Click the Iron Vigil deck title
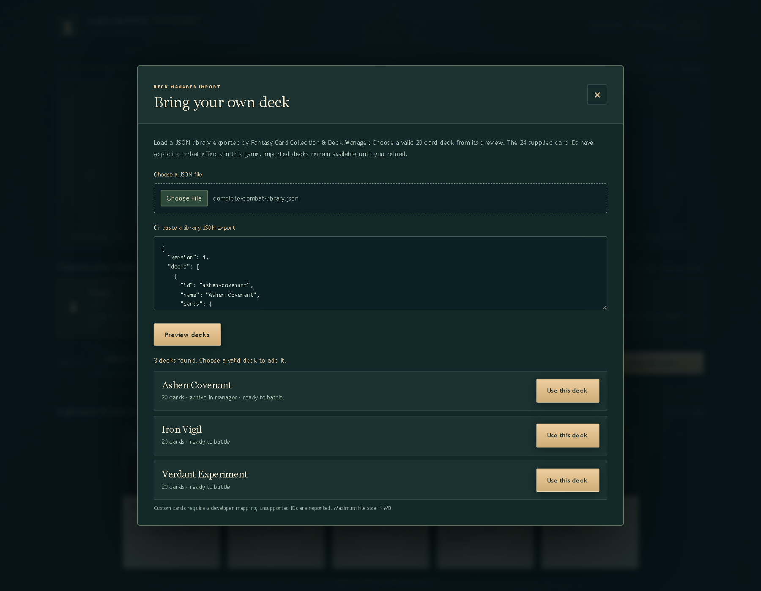 tap(182, 430)
